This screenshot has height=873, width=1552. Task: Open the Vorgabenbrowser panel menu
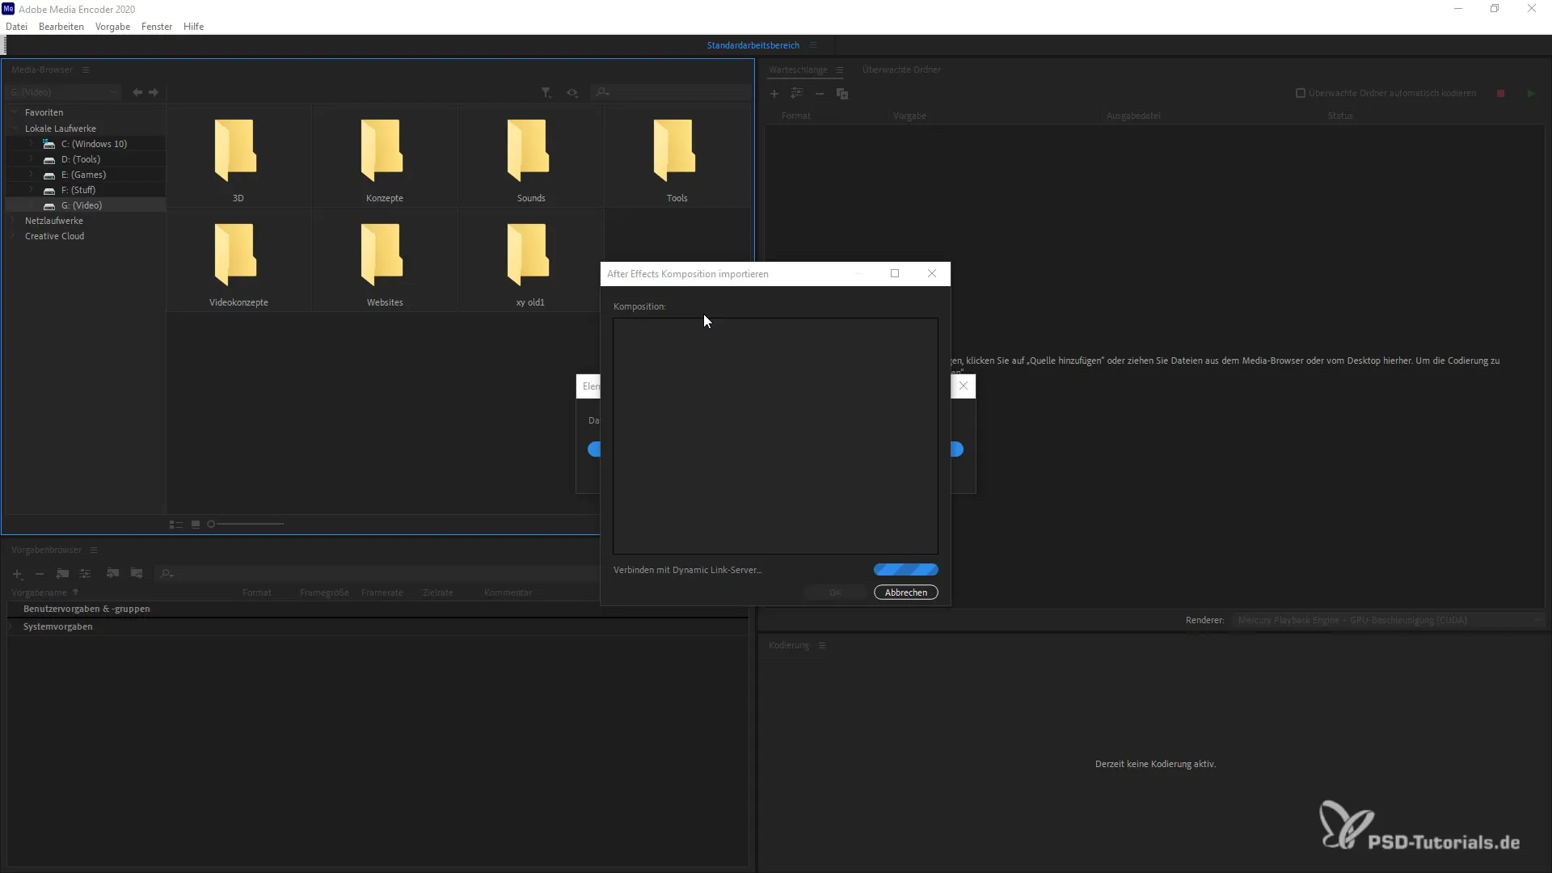click(x=94, y=550)
